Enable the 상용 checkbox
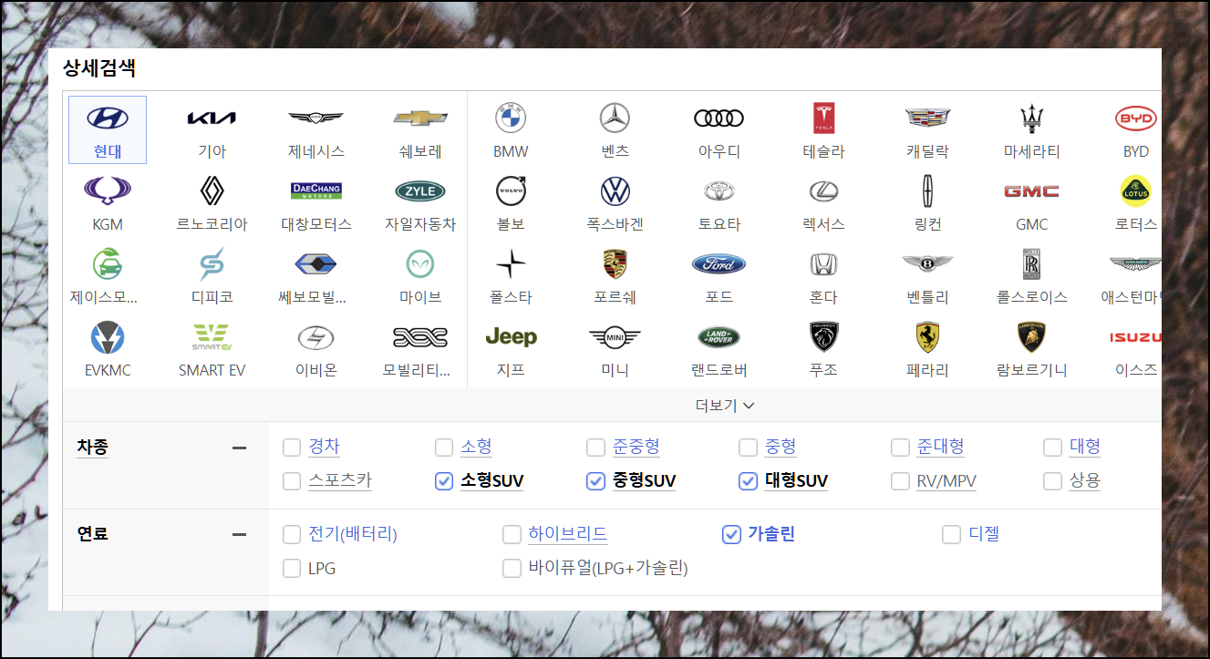 click(x=1053, y=481)
